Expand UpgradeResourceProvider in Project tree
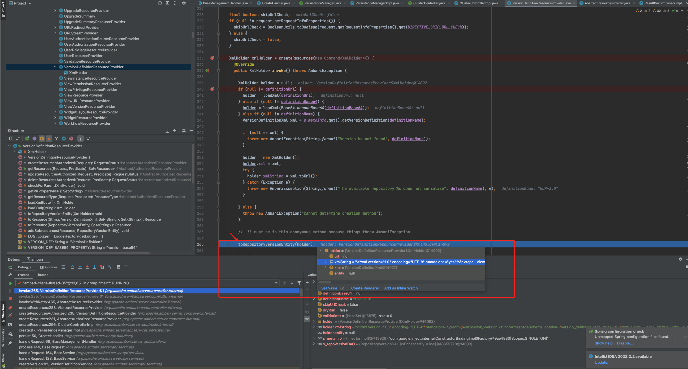 coord(55,10)
